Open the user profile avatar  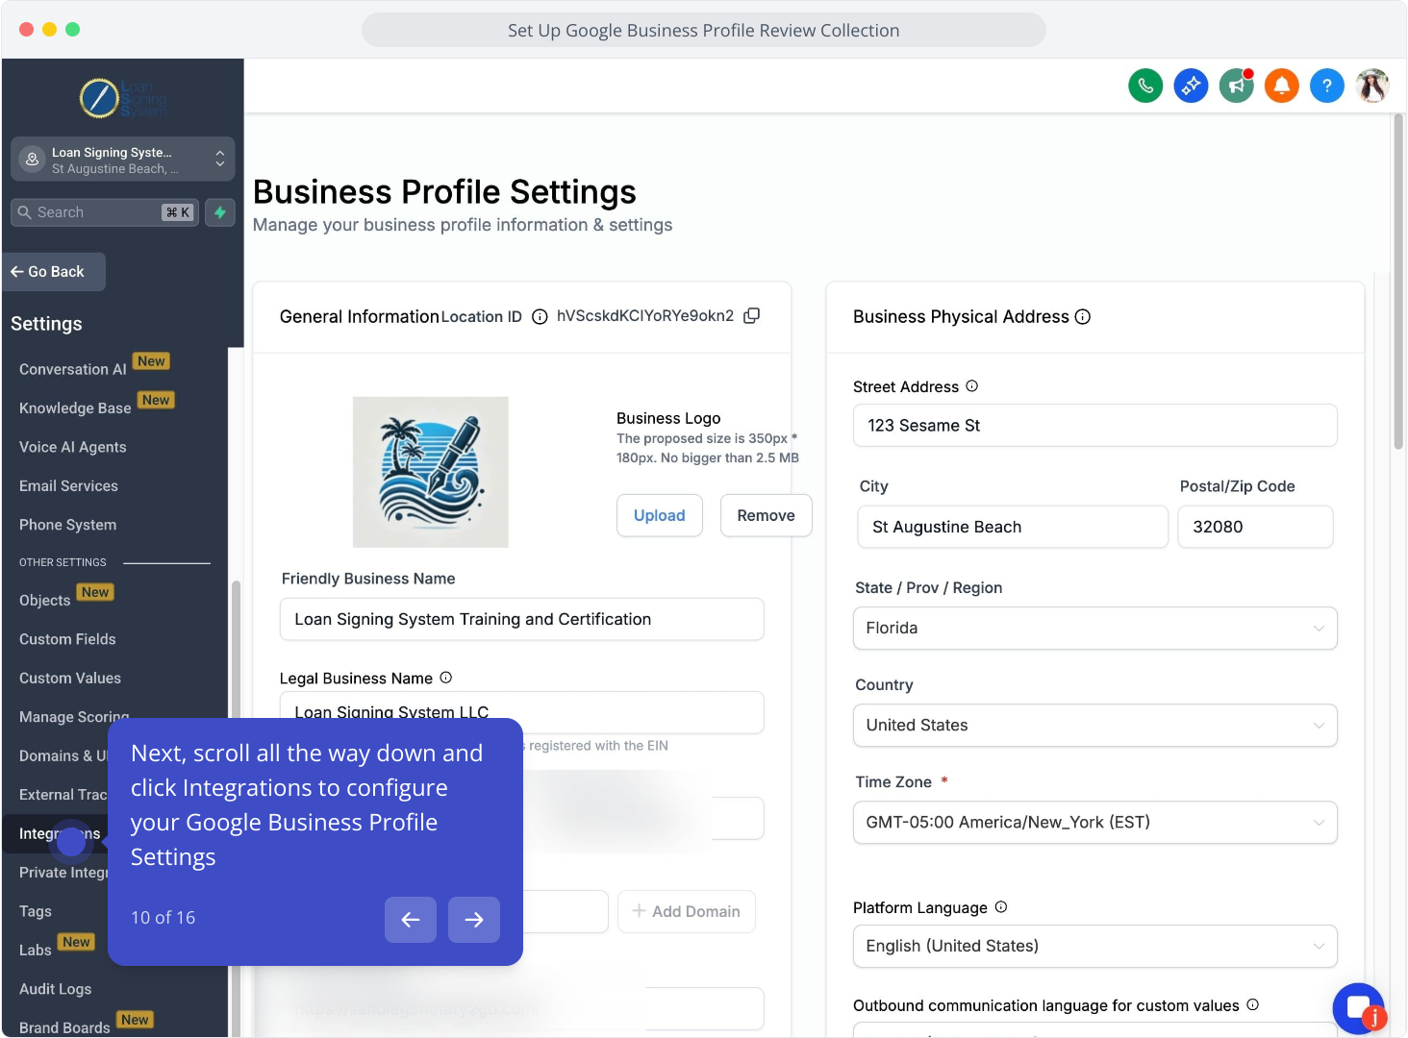tap(1372, 86)
